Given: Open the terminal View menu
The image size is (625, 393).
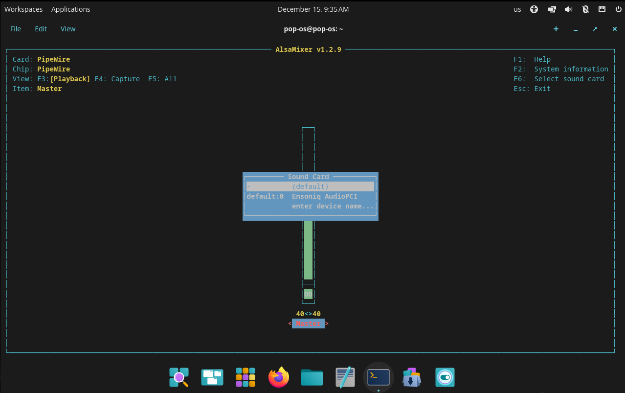Looking at the screenshot, I should [68, 29].
